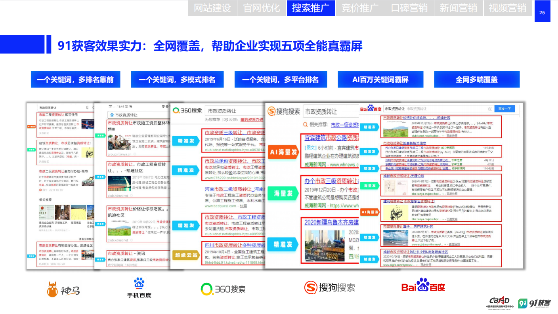Open the 市政资质转让的最新相关信息 link

coord(404,143)
